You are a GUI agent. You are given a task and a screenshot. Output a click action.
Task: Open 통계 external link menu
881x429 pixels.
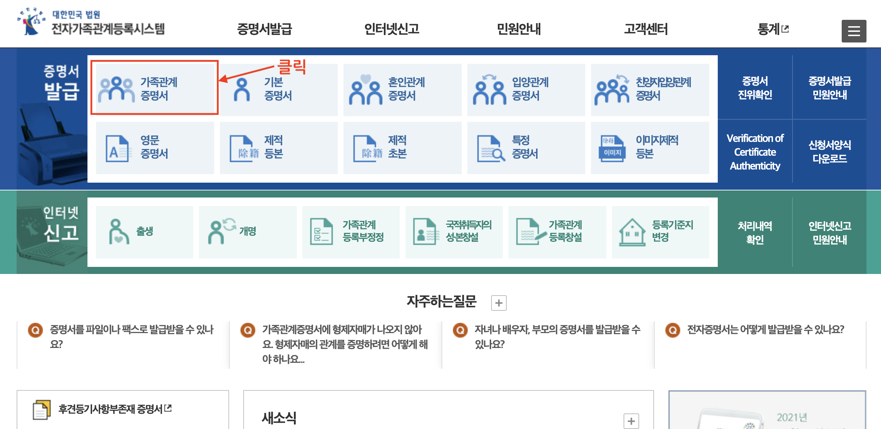(x=773, y=29)
